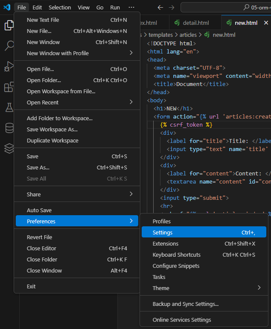271x329 pixels.
Task: Open Profiles in Preferences submenu
Action: [204, 221]
